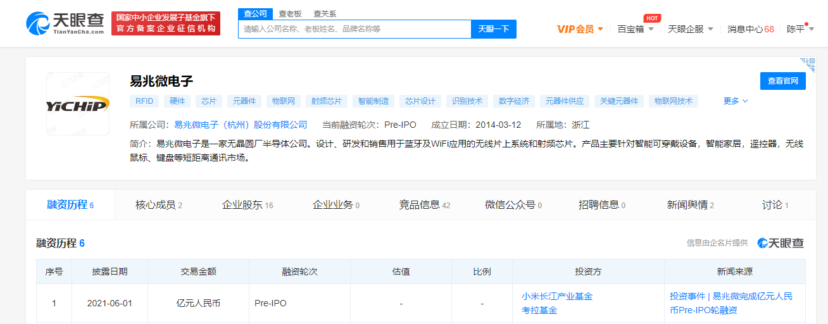
Task: Switch to the 新闻舆情 tab
Action: [691, 205]
